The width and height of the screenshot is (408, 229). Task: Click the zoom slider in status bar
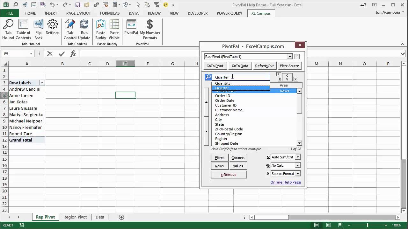coord(368,225)
